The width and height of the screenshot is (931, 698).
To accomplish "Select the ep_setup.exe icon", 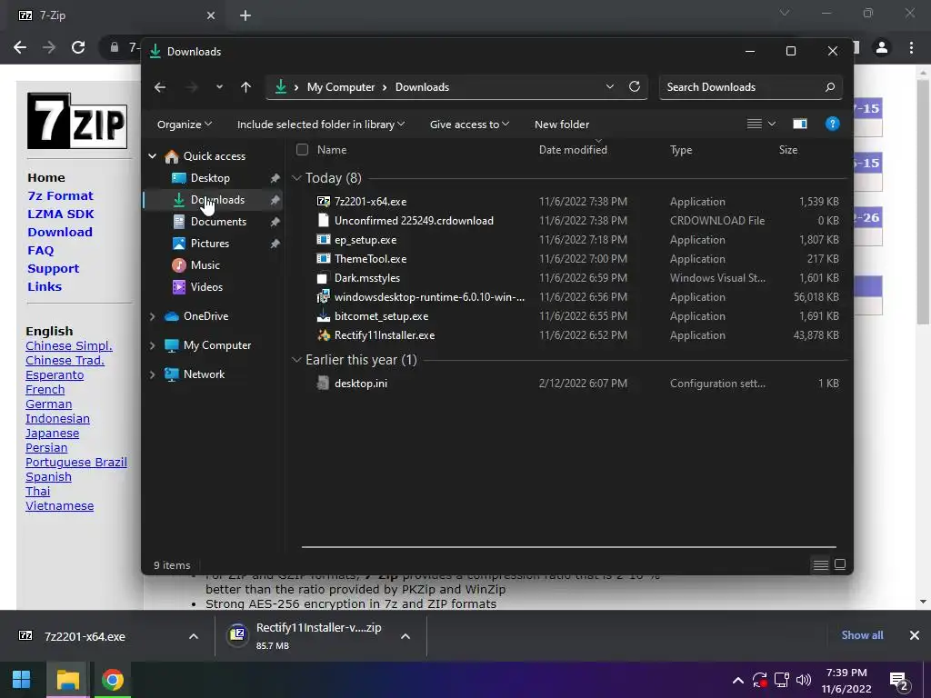I will point(323,240).
